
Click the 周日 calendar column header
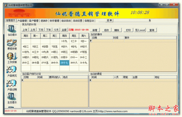[26, 36]
